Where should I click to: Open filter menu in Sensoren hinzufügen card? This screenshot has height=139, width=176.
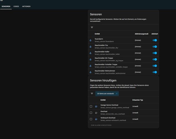point(92,94)
